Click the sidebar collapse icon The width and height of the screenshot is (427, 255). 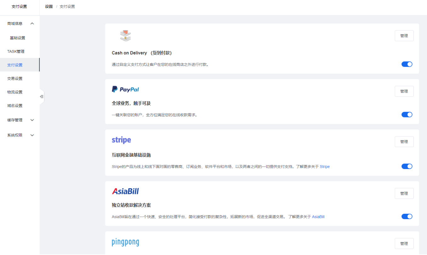[42, 97]
